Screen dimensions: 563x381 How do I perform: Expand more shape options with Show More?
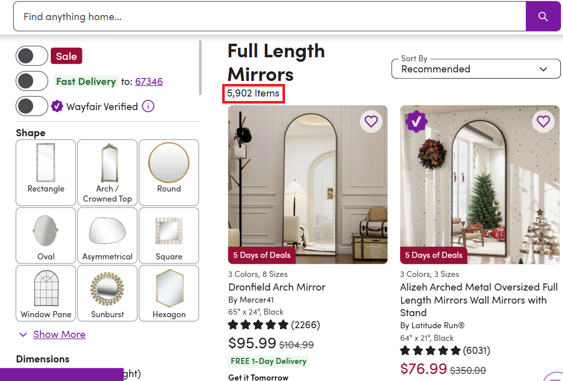pos(59,334)
